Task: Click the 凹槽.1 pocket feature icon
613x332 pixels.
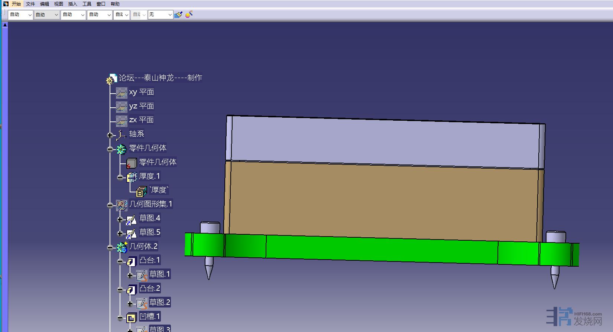Action: point(132,318)
